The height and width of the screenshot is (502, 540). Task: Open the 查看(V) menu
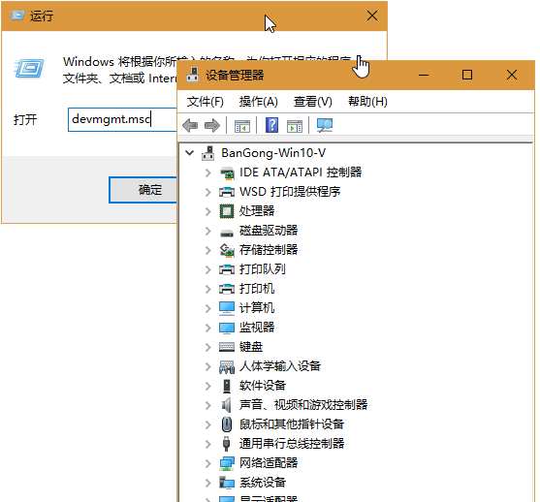point(313,102)
